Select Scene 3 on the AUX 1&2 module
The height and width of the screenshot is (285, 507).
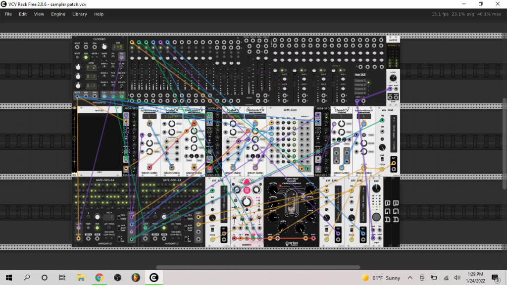coord(360,89)
